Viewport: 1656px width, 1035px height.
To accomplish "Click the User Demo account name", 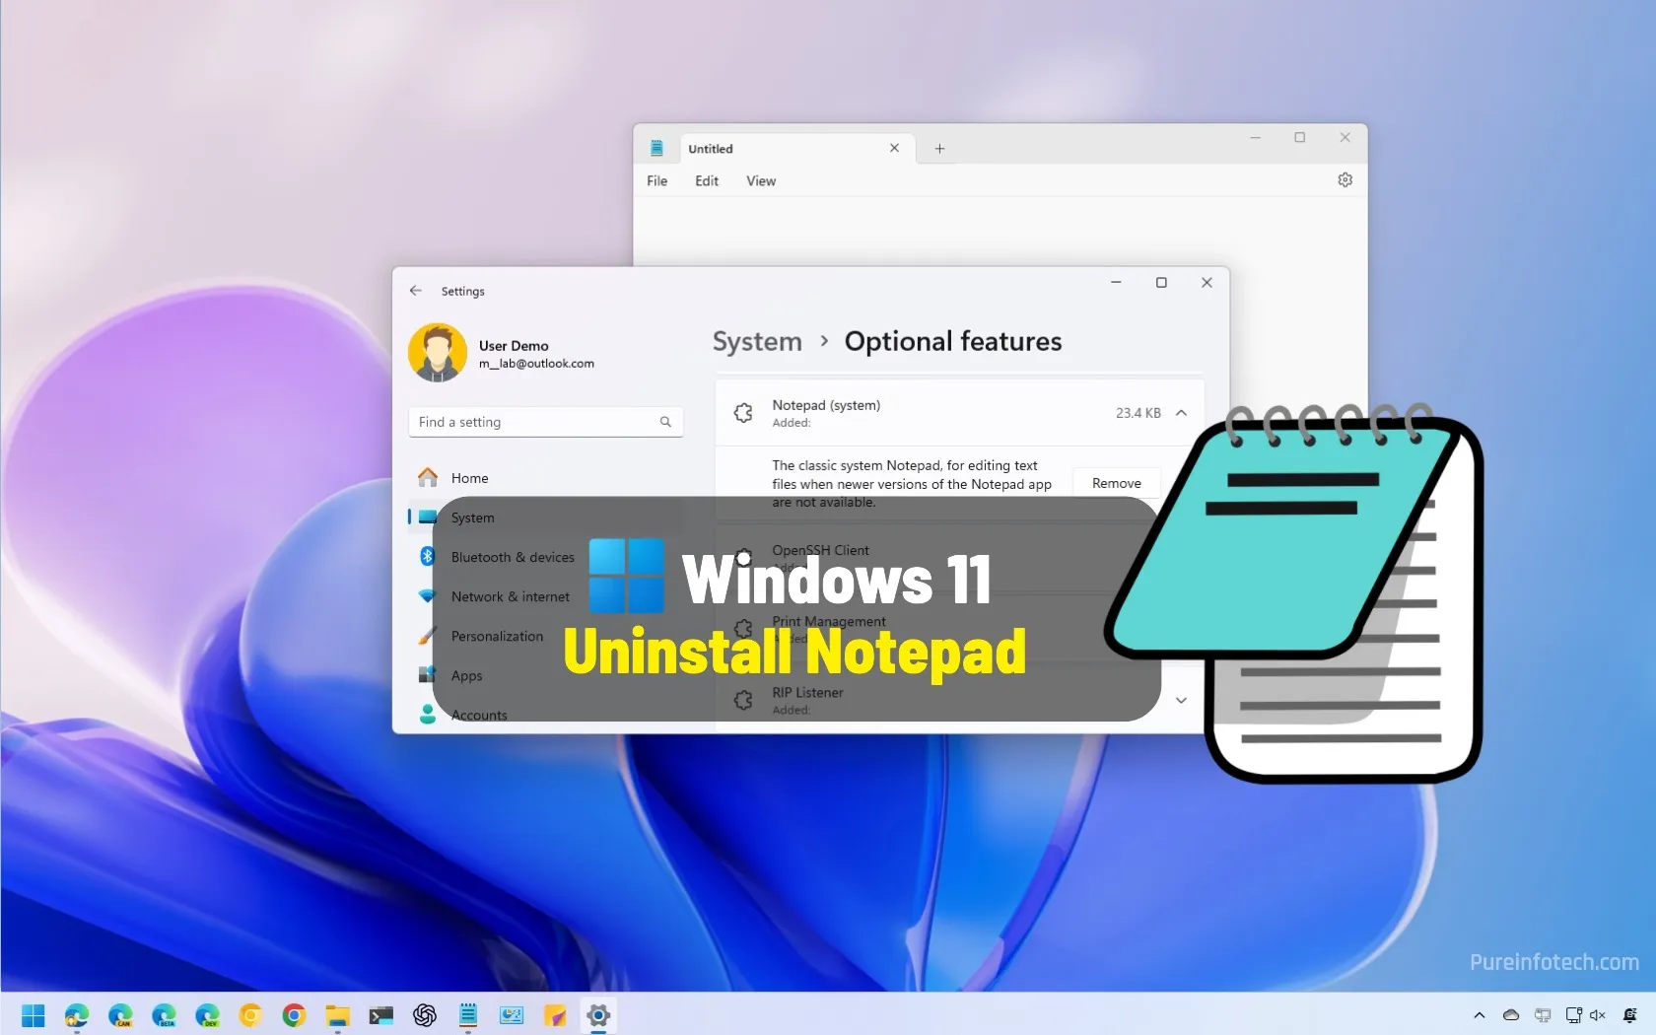I will pos(514,346).
